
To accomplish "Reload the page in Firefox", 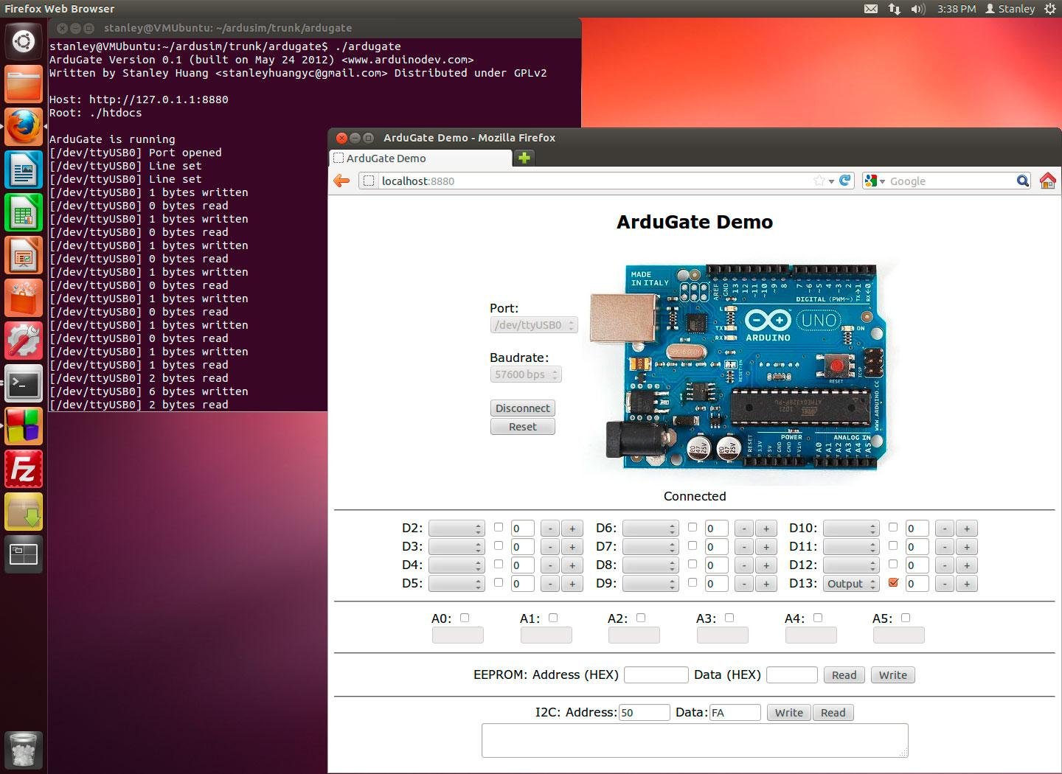I will [x=844, y=181].
